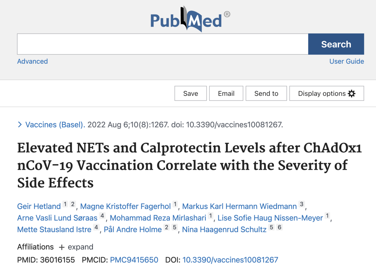Select author Magne Kristoffer Fagerhol
The height and width of the screenshot is (272, 376).
[x=125, y=206]
